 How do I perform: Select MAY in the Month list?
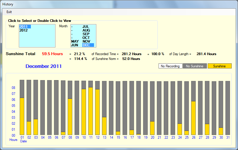[x=75, y=41]
